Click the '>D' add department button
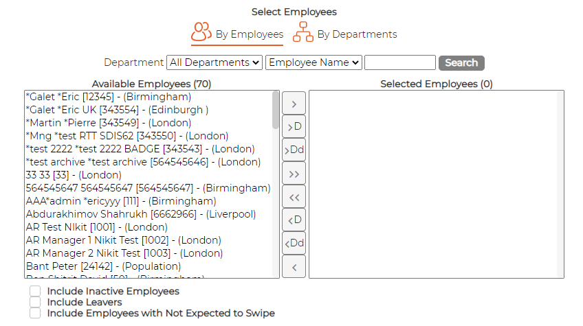The height and width of the screenshot is (326, 583). pyautogui.click(x=294, y=126)
